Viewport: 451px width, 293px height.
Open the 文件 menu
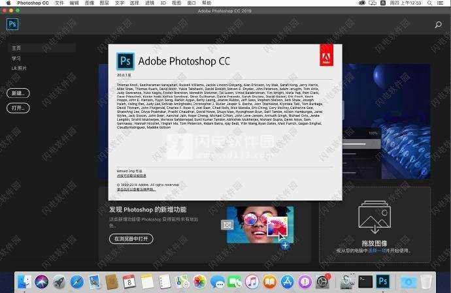point(59,3)
